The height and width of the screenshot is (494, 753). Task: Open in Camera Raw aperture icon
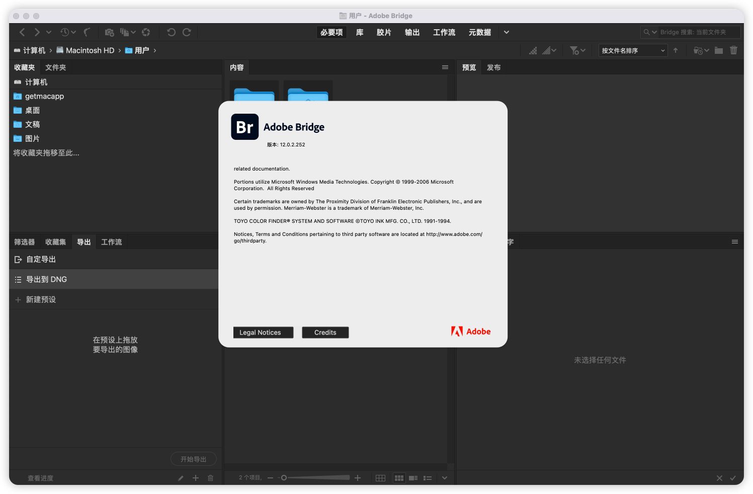[x=146, y=32]
